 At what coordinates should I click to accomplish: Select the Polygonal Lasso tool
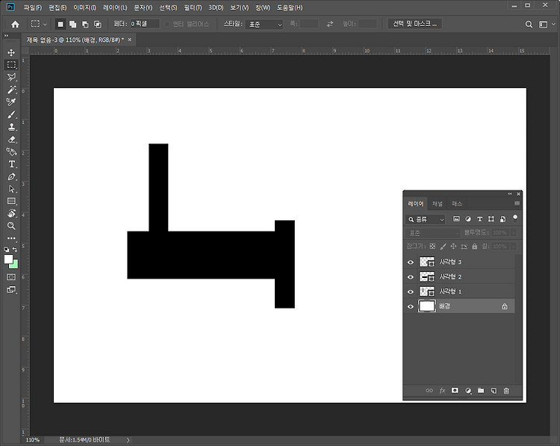pyautogui.click(x=11, y=77)
